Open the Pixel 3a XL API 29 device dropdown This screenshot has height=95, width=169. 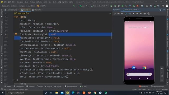pyautogui.click(x=99, y=6)
